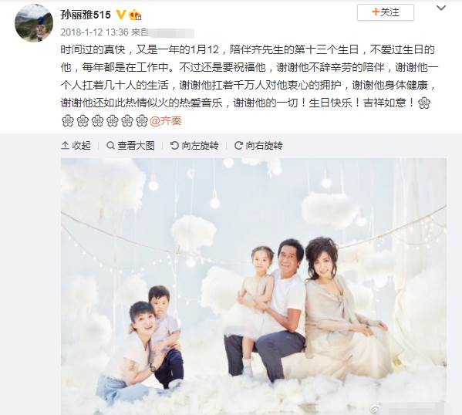The image size is (462, 415).
Task: Click the rotate-right arrow icon
Action: coord(238,145)
